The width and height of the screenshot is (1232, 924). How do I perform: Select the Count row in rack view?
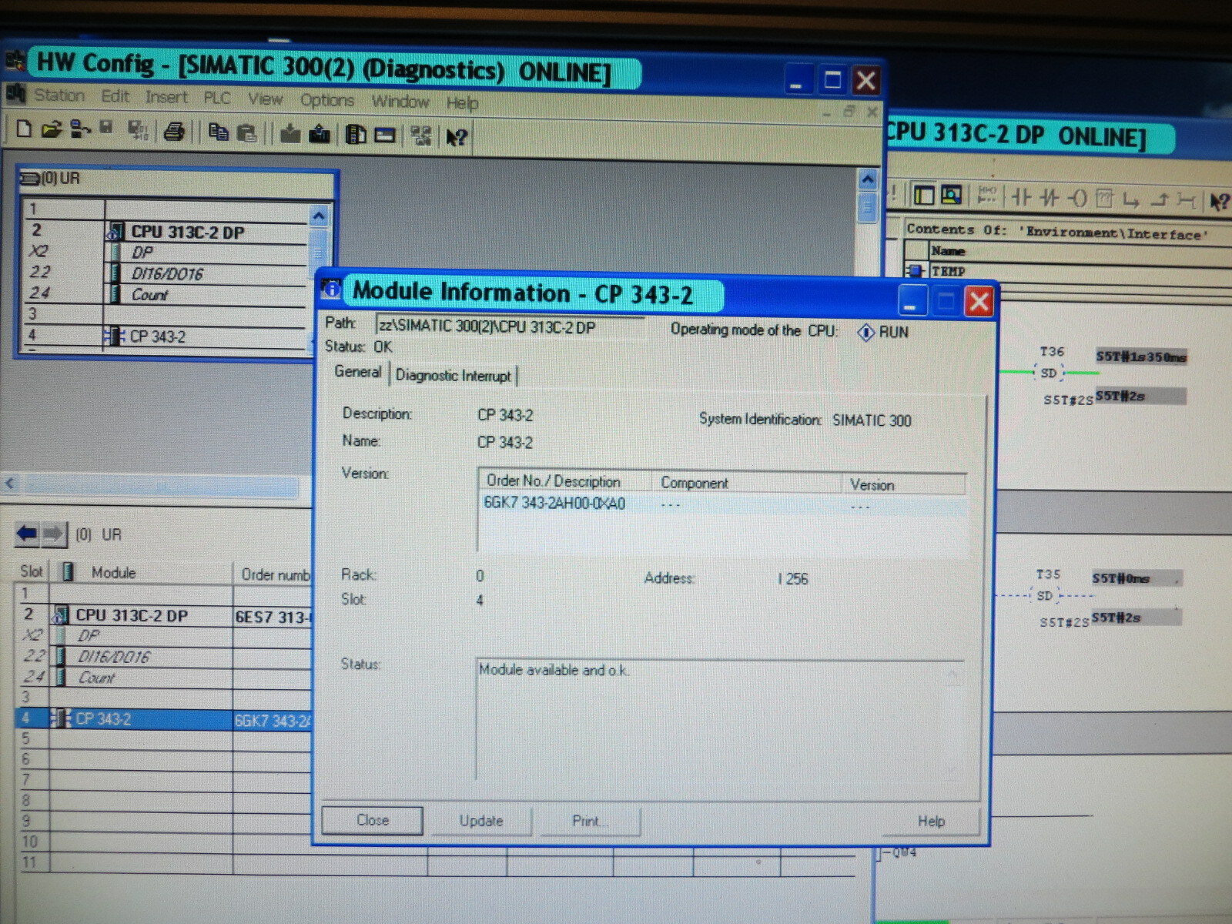150,295
